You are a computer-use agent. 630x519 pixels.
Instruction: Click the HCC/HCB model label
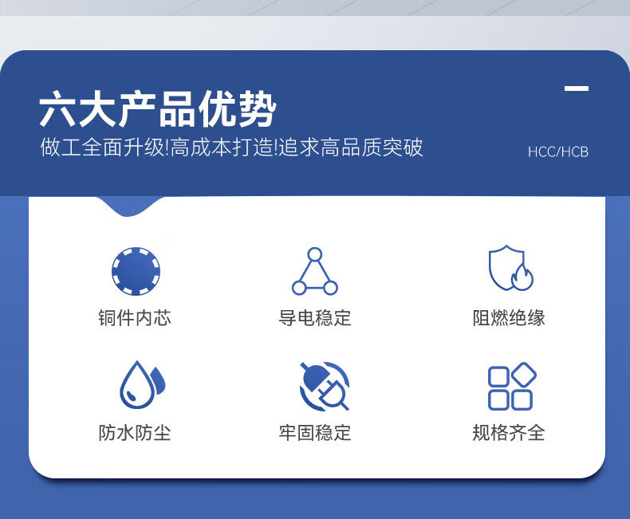(558, 151)
